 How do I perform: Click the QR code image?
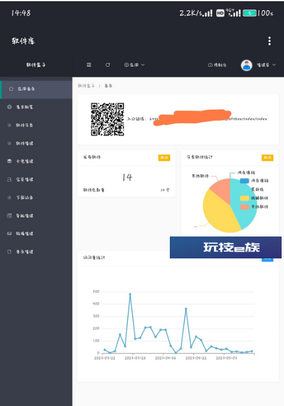pos(108,119)
